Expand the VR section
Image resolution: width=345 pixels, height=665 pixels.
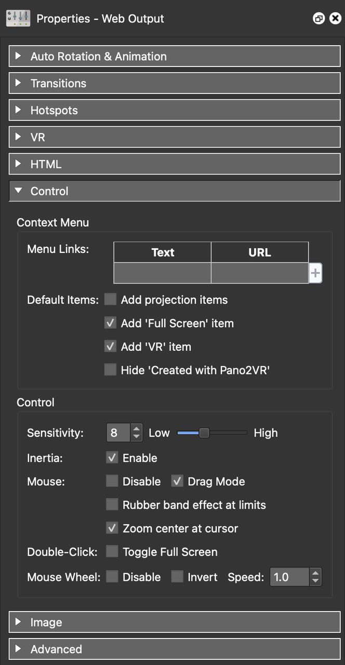click(175, 137)
